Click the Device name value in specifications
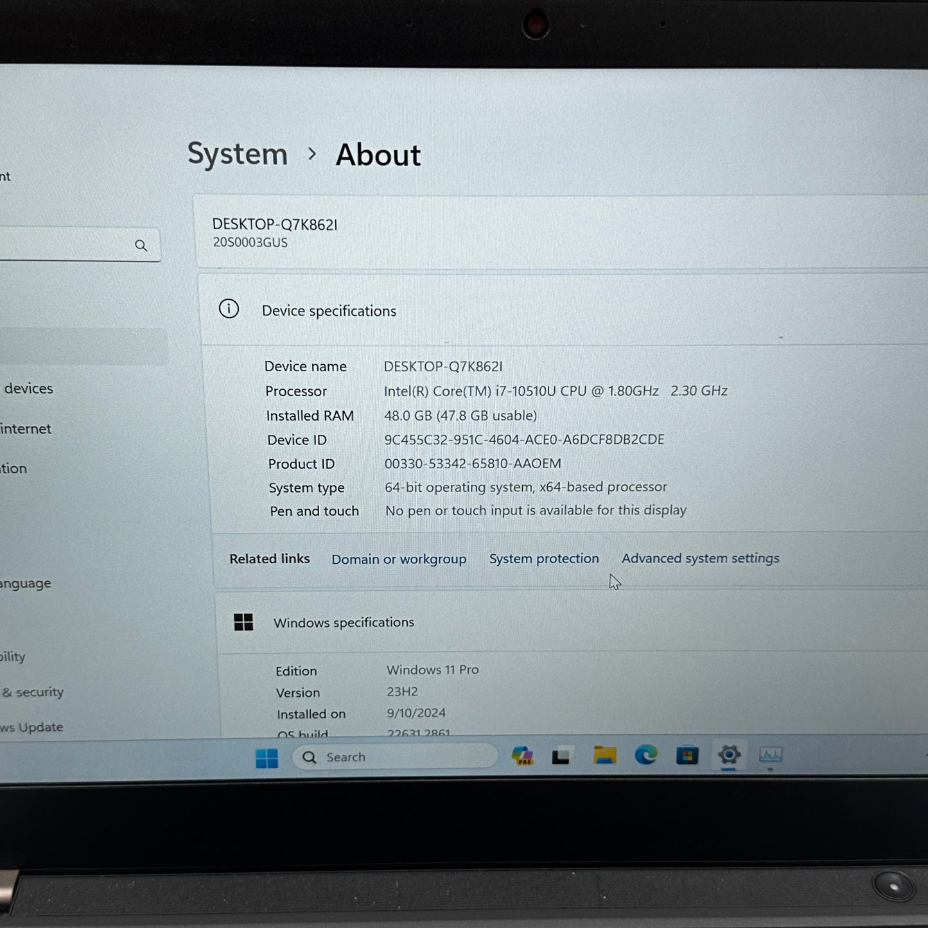928x928 pixels. pyautogui.click(x=443, y=367)
